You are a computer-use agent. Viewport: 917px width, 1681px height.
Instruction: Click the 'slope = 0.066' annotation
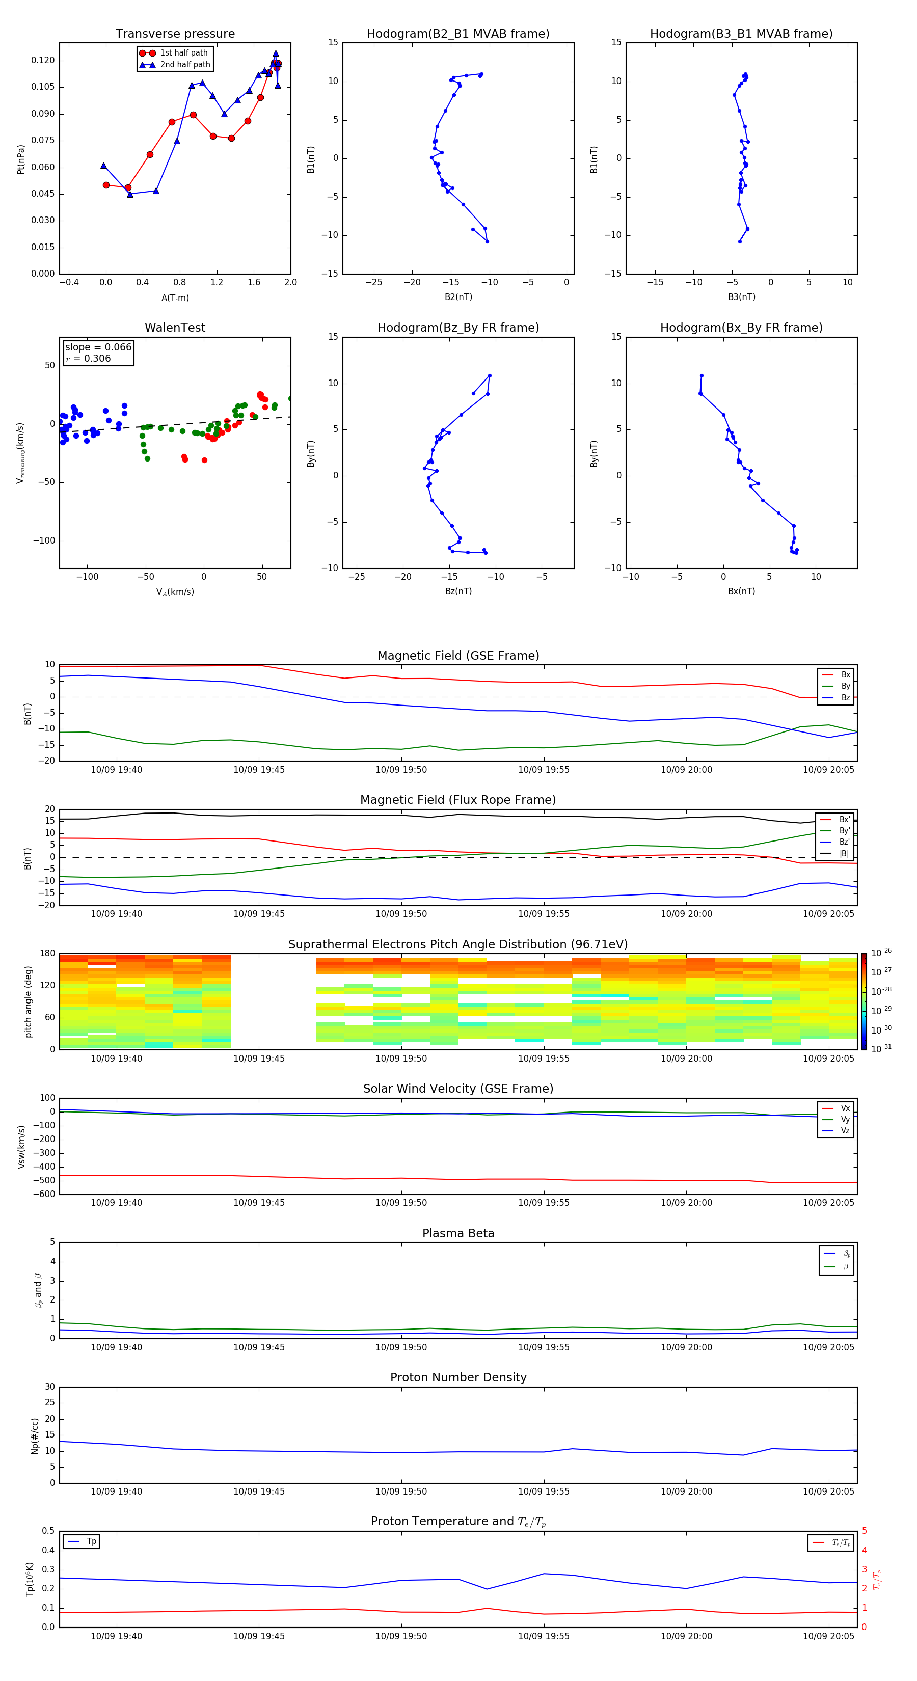98,347
